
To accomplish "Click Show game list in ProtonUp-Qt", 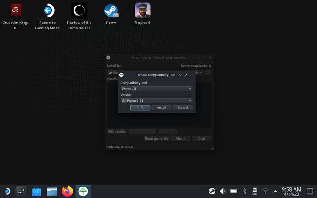I will coord(157,139).
